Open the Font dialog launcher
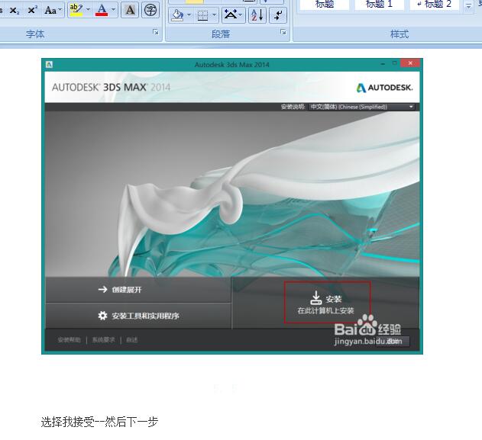Image resolution: width=482 pixels, height=440 pixels. click(x=156, y=33)
